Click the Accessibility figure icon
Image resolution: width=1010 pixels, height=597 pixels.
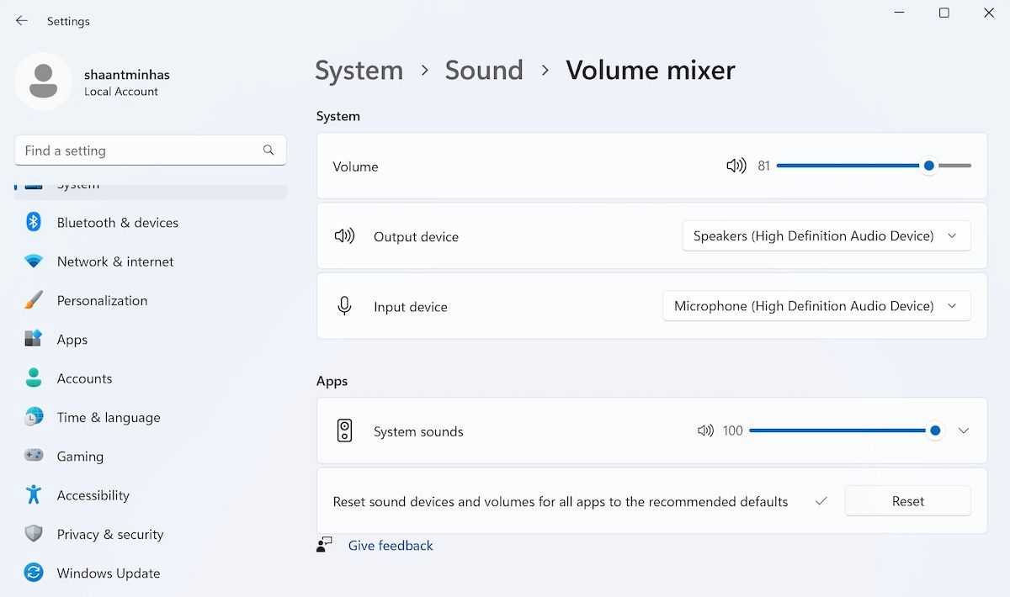(x=34, y=495)
